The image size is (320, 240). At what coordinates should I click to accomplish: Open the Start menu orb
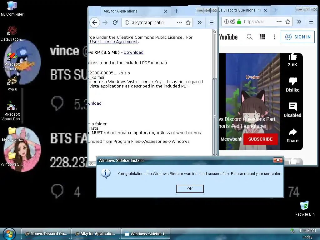pyautogui.click(x=9, y=234)
